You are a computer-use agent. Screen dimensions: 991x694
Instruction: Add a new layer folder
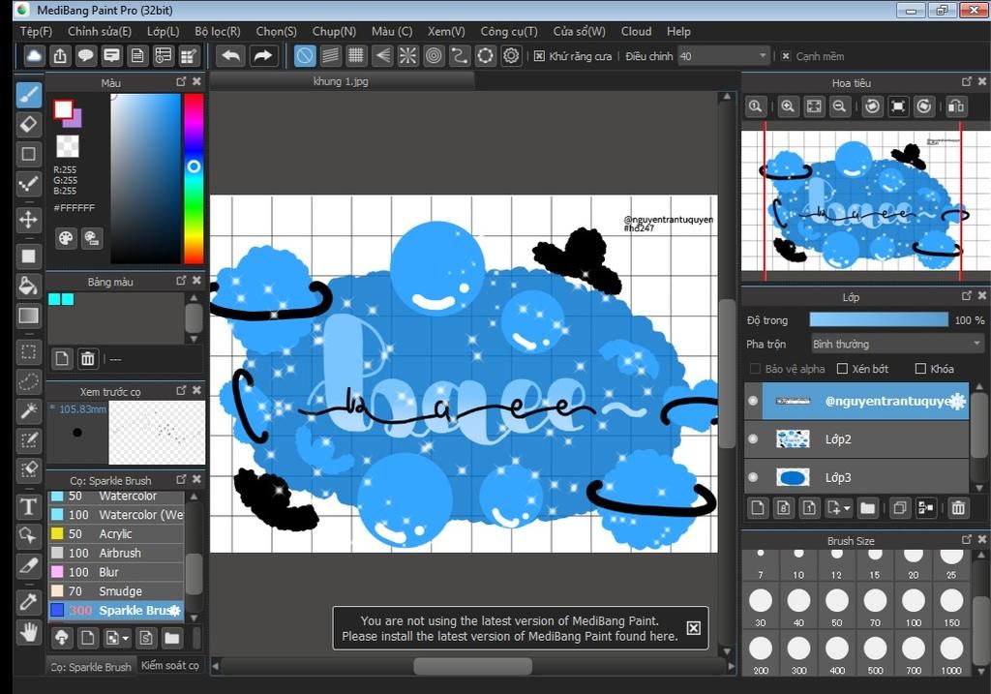[868, 507]
